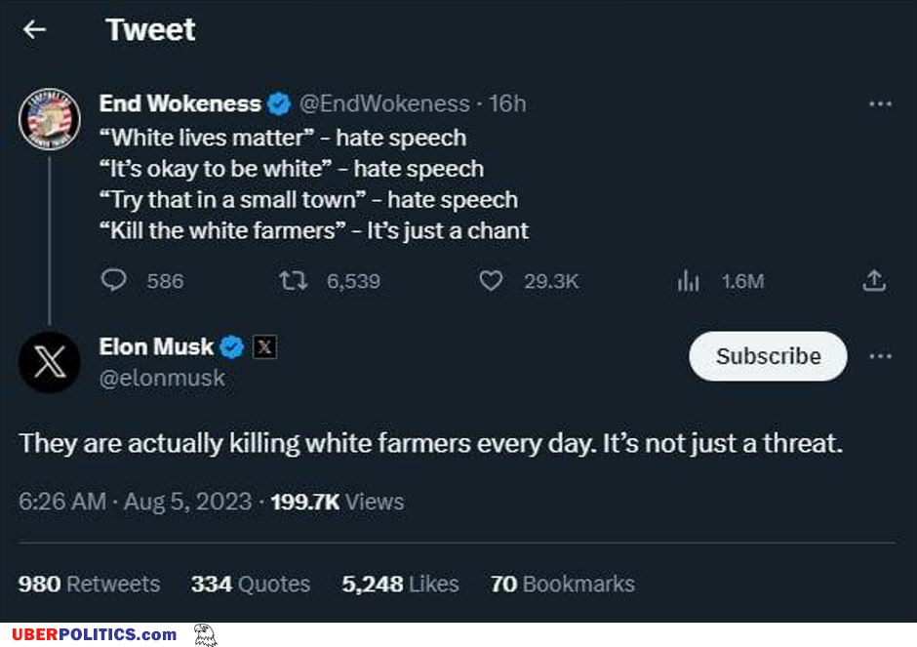
Task: Click the X affiliation badge beside Elon Musk
Action: coord(264,346)
